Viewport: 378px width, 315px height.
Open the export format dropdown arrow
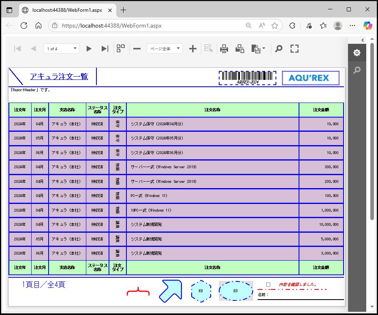pos(264,49)
